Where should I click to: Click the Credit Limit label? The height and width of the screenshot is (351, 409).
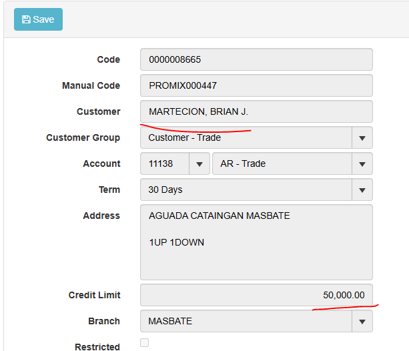(94, 295)
